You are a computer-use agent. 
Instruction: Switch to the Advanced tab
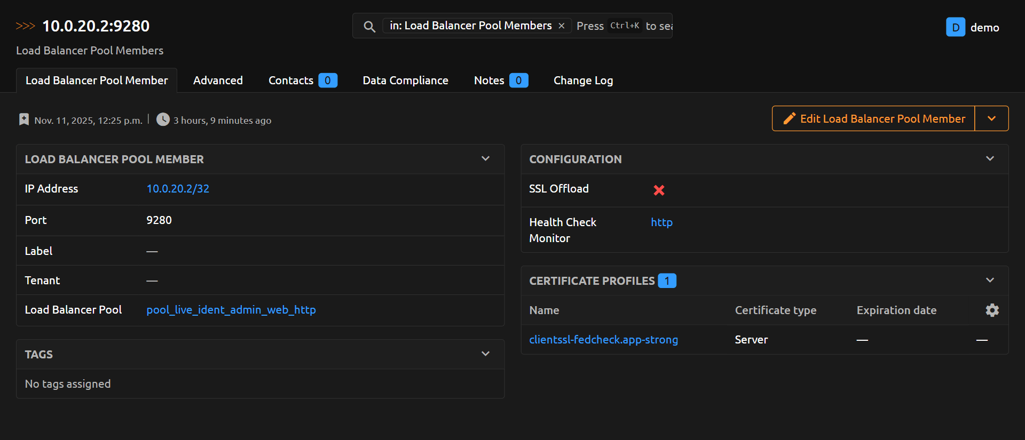point(218,81)
